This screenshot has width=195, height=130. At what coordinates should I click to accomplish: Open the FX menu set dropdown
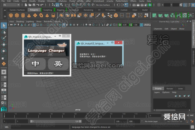[11, 5]
